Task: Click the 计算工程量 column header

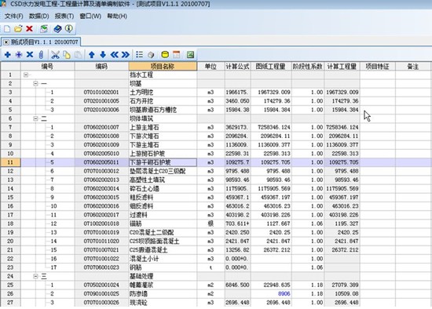Action: pyautogui.click(x=342, y=67)
